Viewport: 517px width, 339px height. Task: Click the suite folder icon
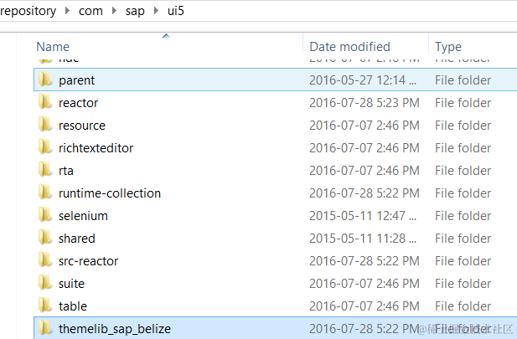(x=45, y=283)
